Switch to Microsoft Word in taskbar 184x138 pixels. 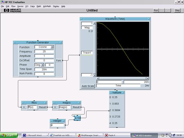pyautogui.click(x=35, y=135)
